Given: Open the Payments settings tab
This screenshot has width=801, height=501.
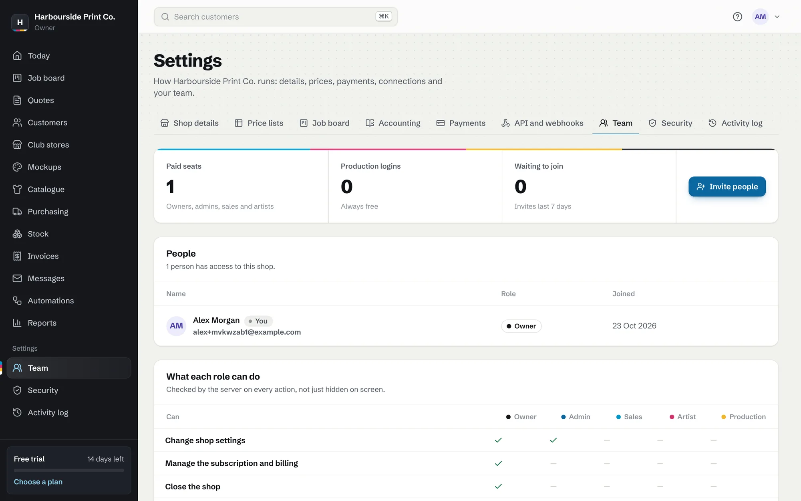Looking at the screenshot, I should point(461,123).
